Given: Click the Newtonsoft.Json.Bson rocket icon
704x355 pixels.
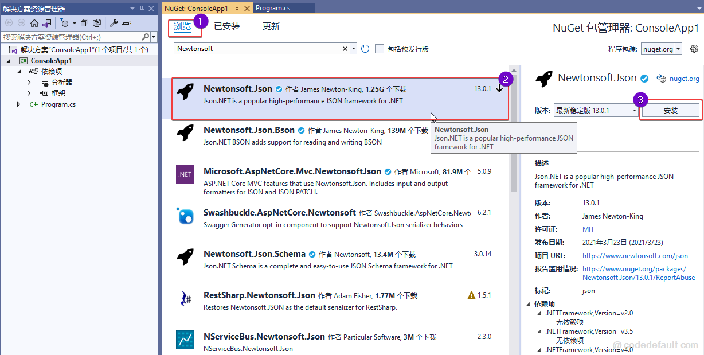Looking at the screenshot, I should [185, 133].
